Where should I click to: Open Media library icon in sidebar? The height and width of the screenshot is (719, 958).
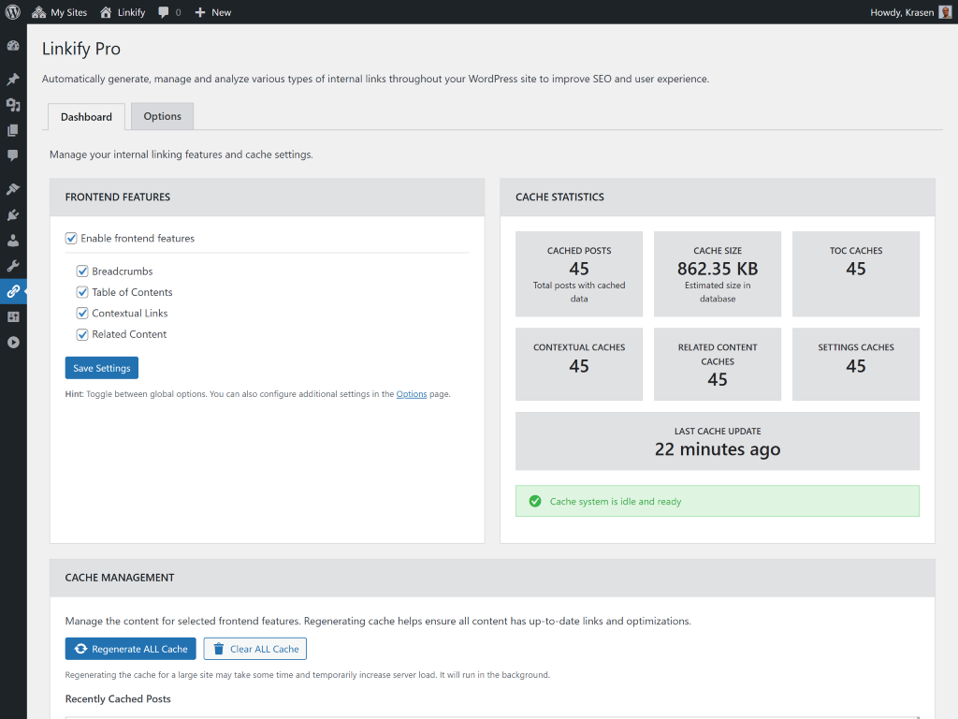(x=13, y=105)
